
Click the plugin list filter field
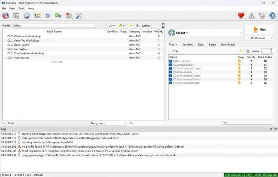[x=247, y=122]
